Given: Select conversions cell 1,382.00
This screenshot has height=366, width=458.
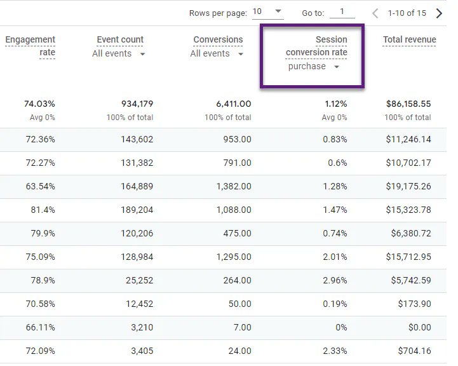Looking at the screenshot, I should pos(234,186).
